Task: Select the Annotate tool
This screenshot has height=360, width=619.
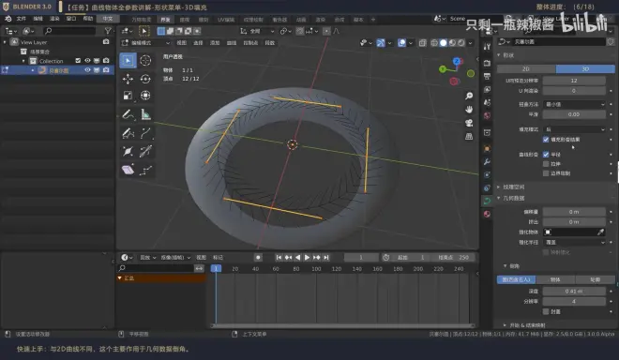Action: click(128, 115)
